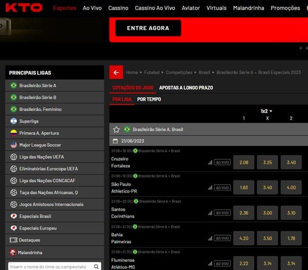Click the KTO logo
Screen dimensions: 308x270
[x=24, y=8]
